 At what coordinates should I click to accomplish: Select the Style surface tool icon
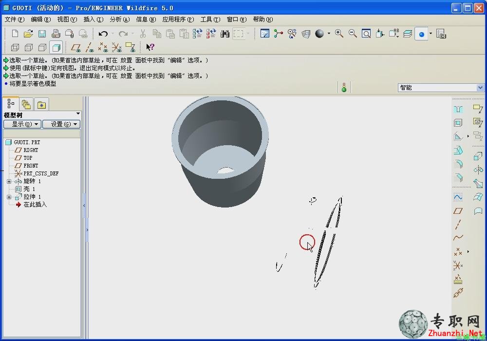[x=478, y=211]
